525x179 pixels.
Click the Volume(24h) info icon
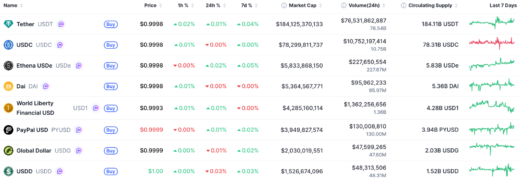click(x=344, y=6)
